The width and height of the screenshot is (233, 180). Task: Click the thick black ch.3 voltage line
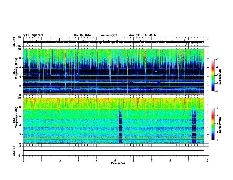[x=113, y=151]
